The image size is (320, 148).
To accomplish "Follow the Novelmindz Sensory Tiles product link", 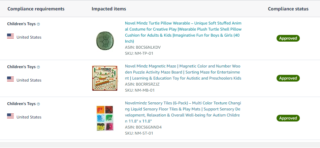I will [183, 112].
